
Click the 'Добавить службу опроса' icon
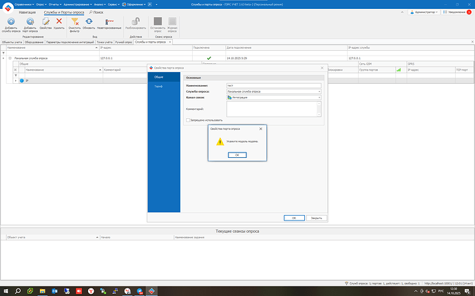click(x=10, y=22)
